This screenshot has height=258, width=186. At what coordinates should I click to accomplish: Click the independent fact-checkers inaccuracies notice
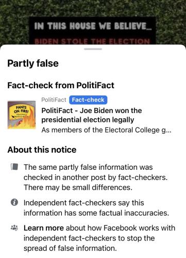pos(96,208)
